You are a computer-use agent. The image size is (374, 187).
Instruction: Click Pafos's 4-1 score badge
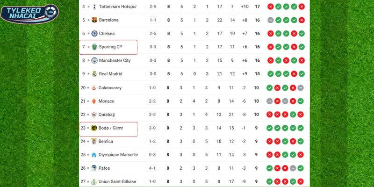153,168
